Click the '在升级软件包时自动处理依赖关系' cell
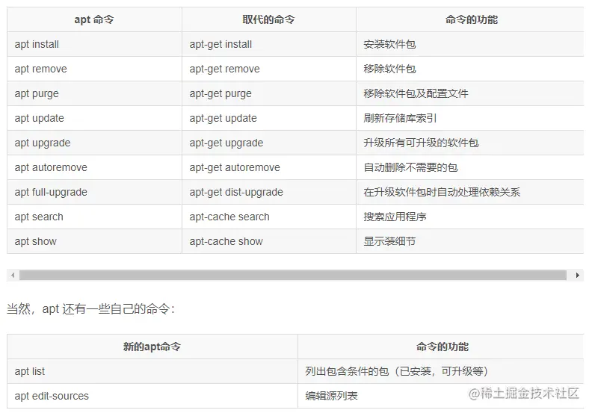This screenshot has height=413, width=592. pos(470,192)
